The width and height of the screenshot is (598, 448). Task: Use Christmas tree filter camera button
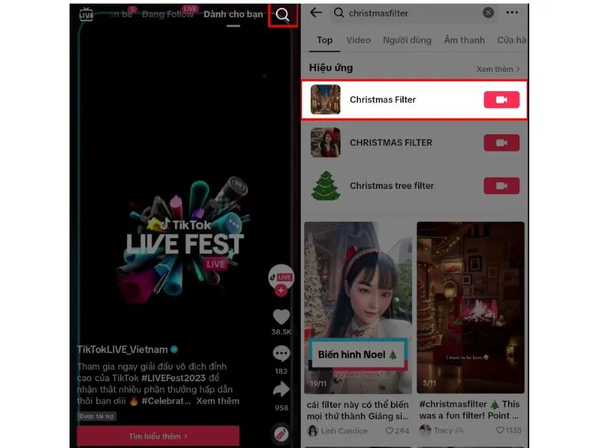(x=502, y=186)
